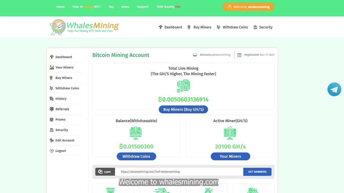Click the referral URL input field

[x=179, y=172]
